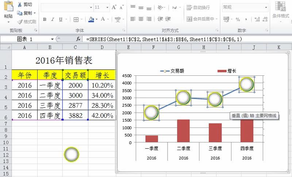Viewport: 292px width, 177px height.
Task: Increase indent
Action: [168, 19]
